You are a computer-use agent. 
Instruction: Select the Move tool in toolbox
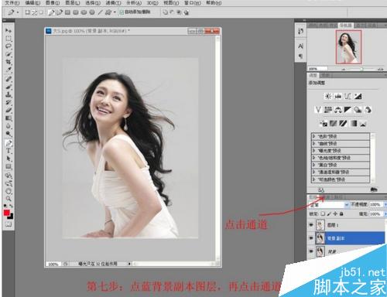[x=9, y=31]
